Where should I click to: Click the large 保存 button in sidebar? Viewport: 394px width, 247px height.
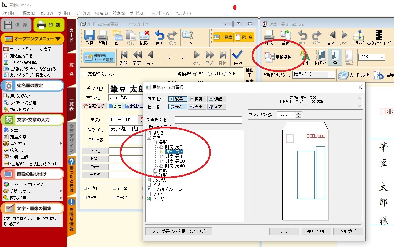click(16, 25)
